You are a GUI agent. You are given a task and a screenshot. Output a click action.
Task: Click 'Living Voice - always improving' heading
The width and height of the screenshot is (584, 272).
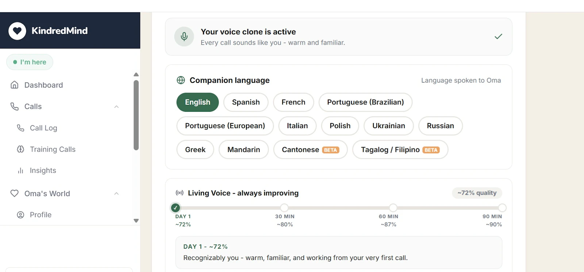tap(243, 193)
